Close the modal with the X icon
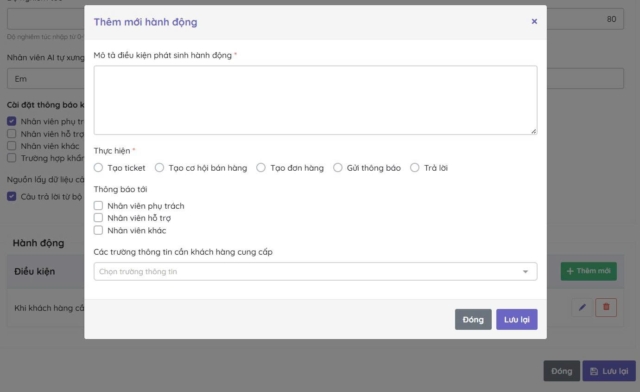Screen dimensions: 640x392 (x=534, y=21)
